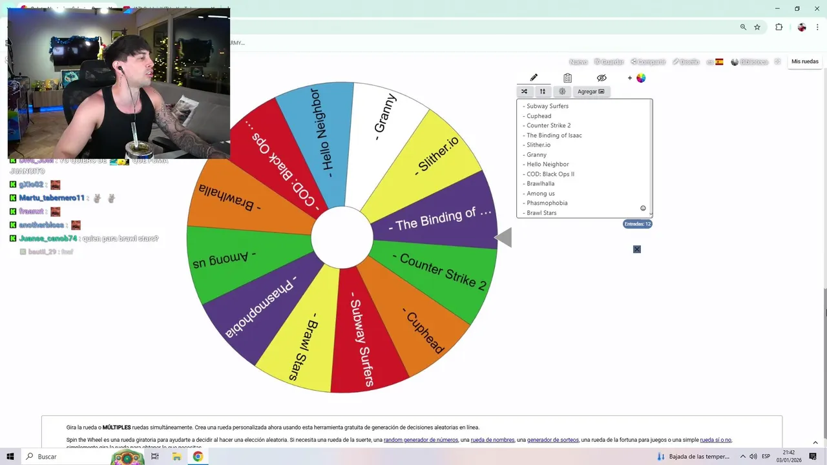The image size is (827, 465).
Task: Open Task View on the taskbar
Action: pos(155,457)
